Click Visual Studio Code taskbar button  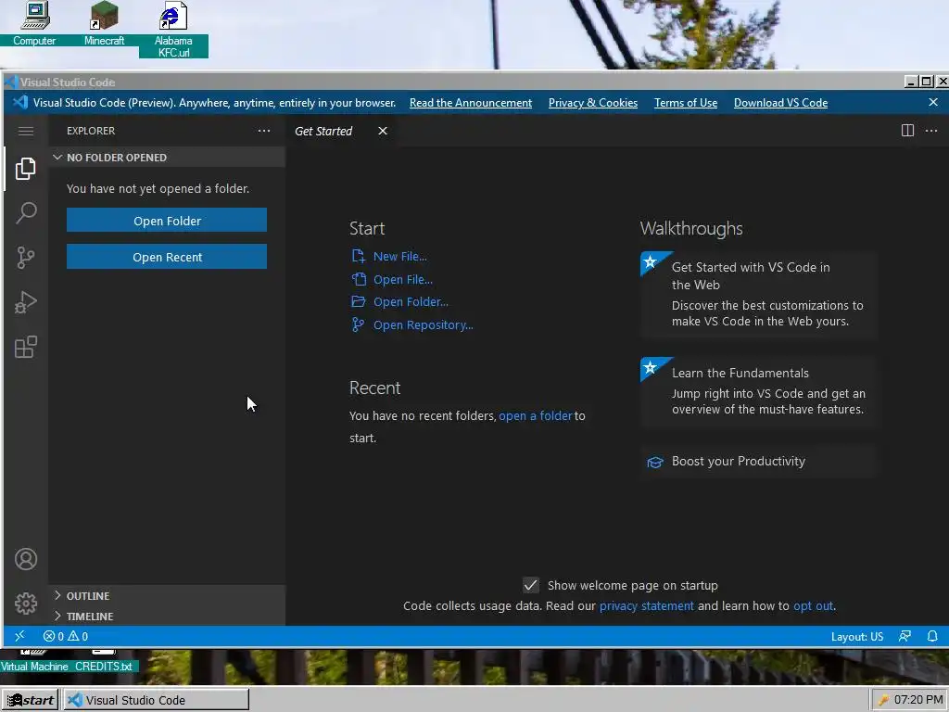(x=156, y=700)
